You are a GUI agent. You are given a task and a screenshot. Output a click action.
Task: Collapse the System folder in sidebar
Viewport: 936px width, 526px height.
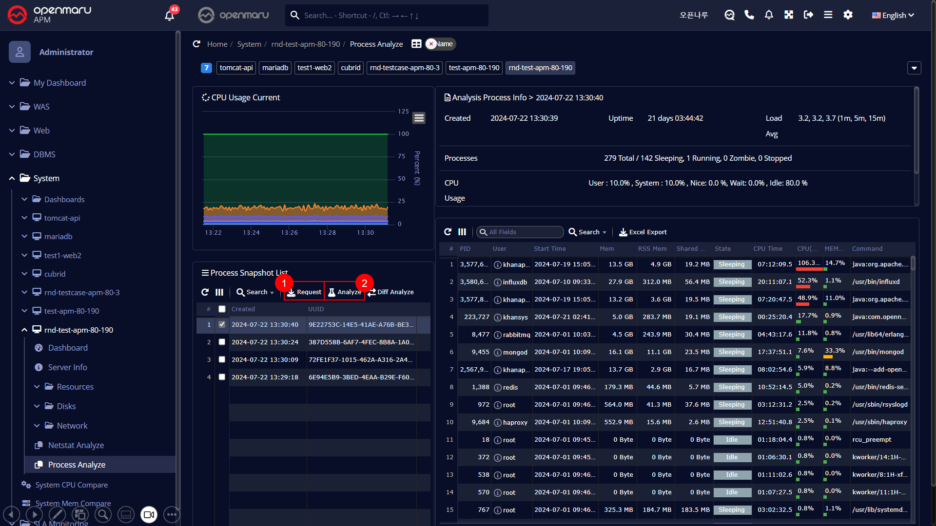[x=12, y=178]
